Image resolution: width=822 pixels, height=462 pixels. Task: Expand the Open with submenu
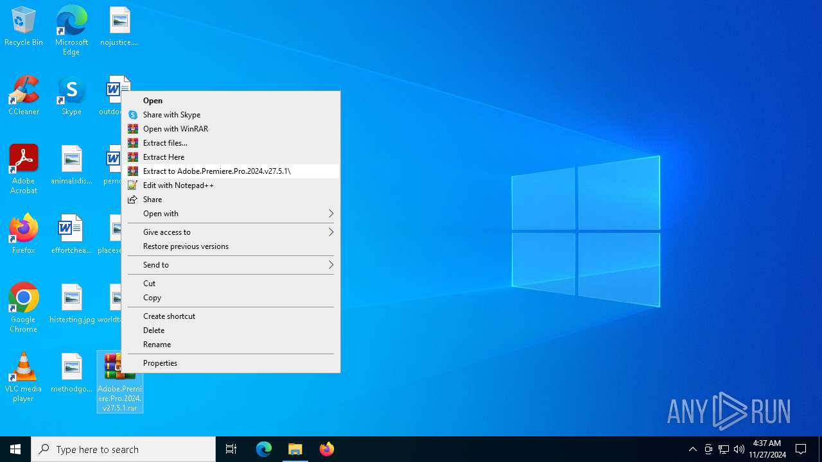point(231,214)
